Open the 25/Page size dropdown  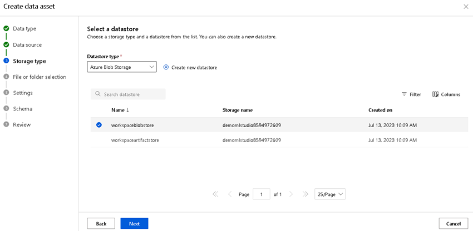330,194
